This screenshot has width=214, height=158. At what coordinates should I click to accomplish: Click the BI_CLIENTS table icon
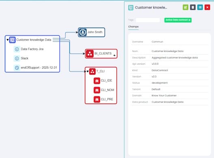pyautogui.click(x=90, y=54)
